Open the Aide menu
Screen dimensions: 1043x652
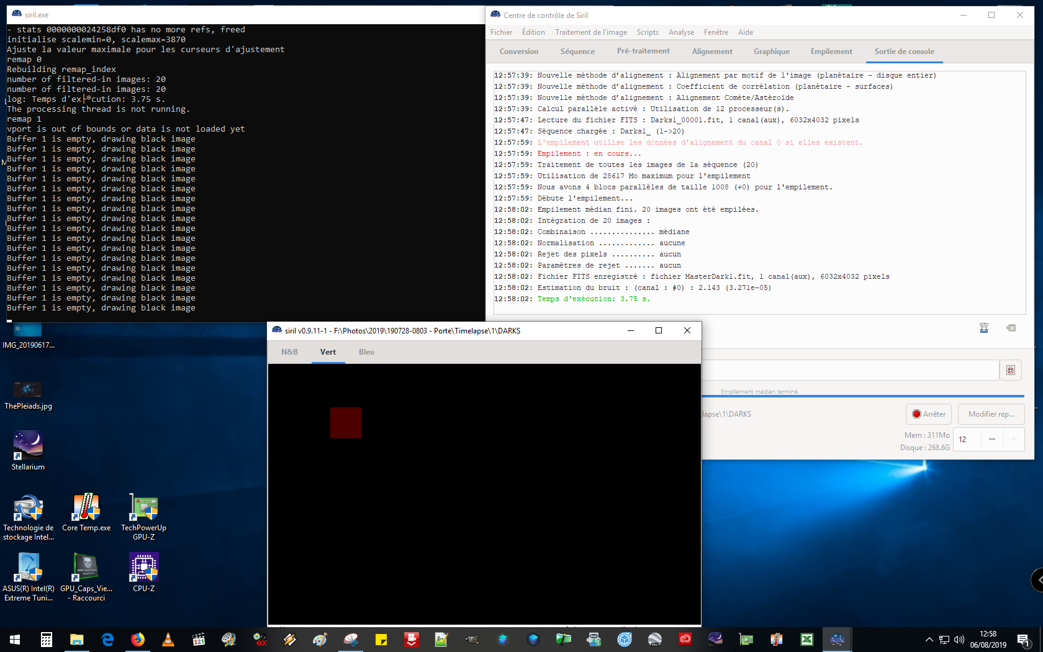coord(746,32)
